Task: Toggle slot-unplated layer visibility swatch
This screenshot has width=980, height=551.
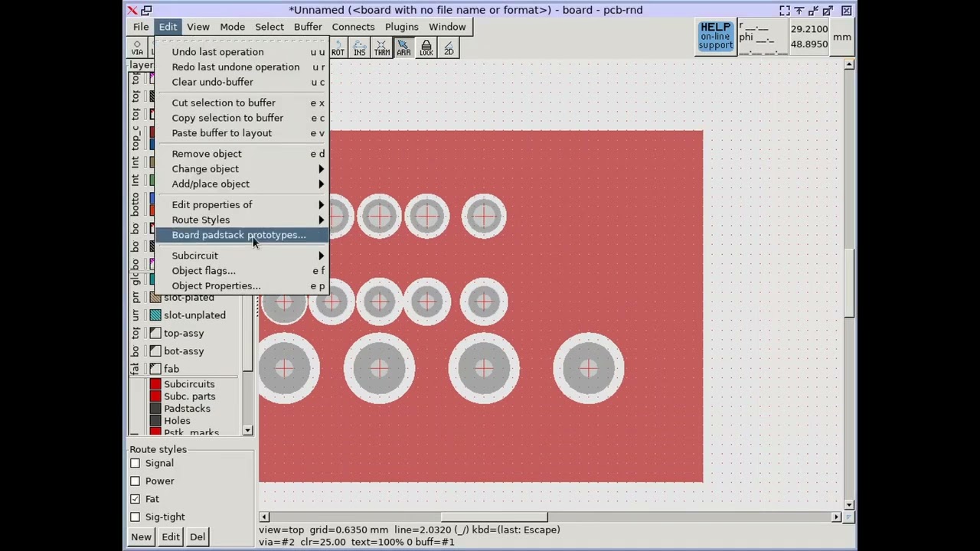Action: tap(155, 315)
